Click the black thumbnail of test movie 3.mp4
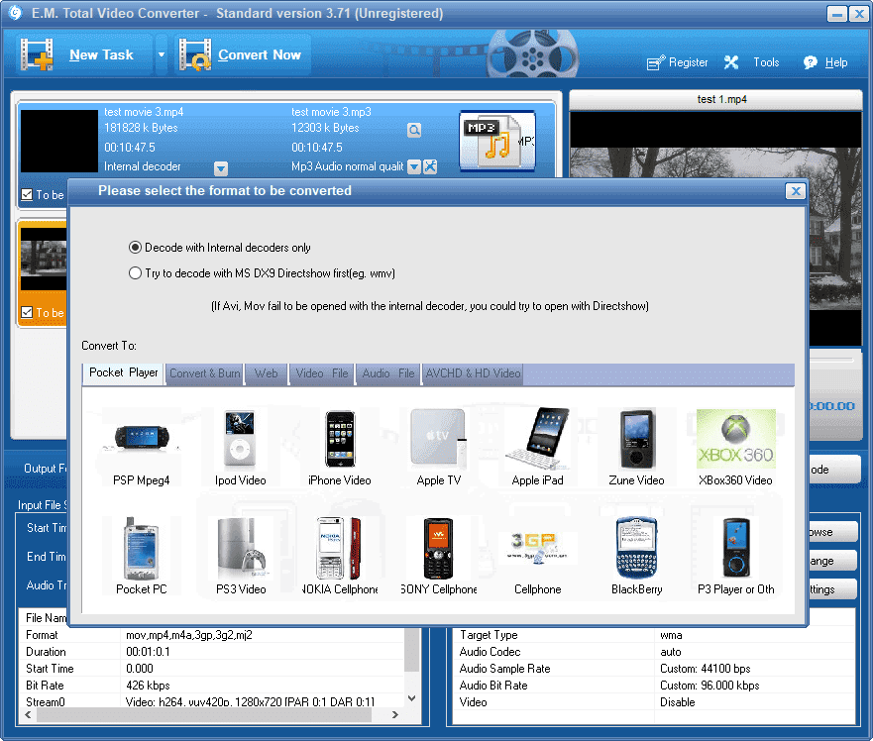 click(59, 141)
